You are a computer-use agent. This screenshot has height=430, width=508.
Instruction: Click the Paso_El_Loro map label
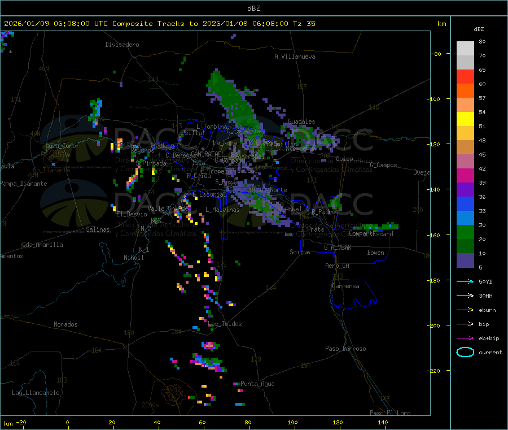click(x=390, y=413)
